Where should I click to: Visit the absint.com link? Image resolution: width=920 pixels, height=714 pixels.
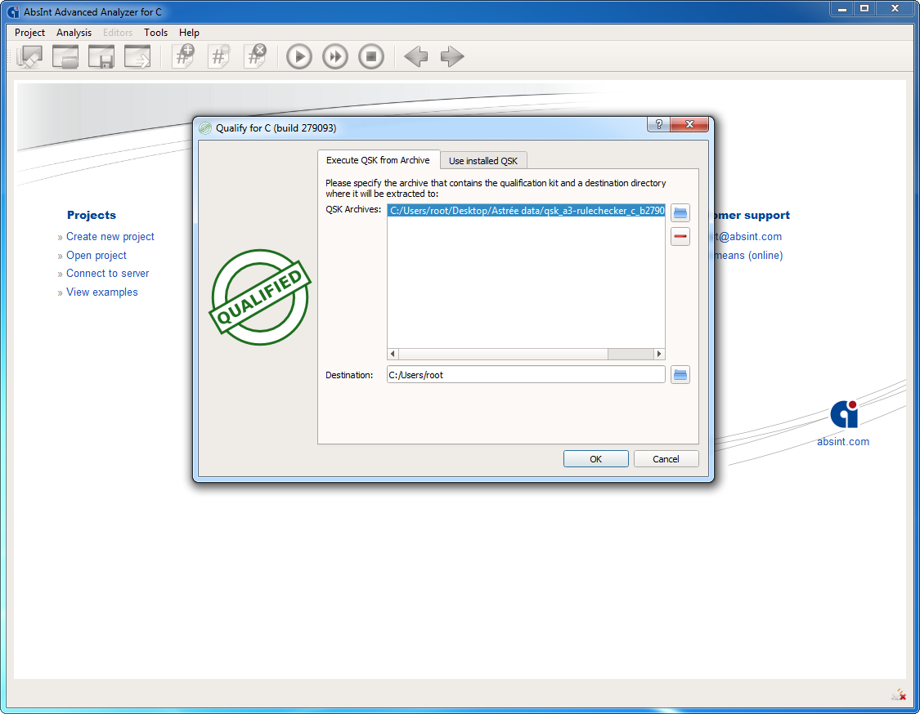click(843, 441)
